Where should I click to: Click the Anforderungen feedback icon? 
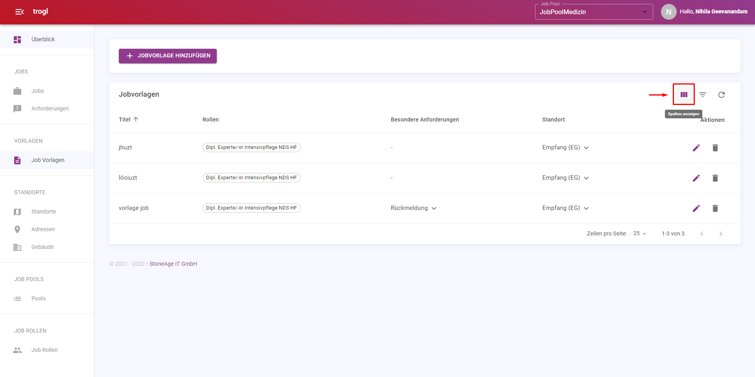click(17, 109)
